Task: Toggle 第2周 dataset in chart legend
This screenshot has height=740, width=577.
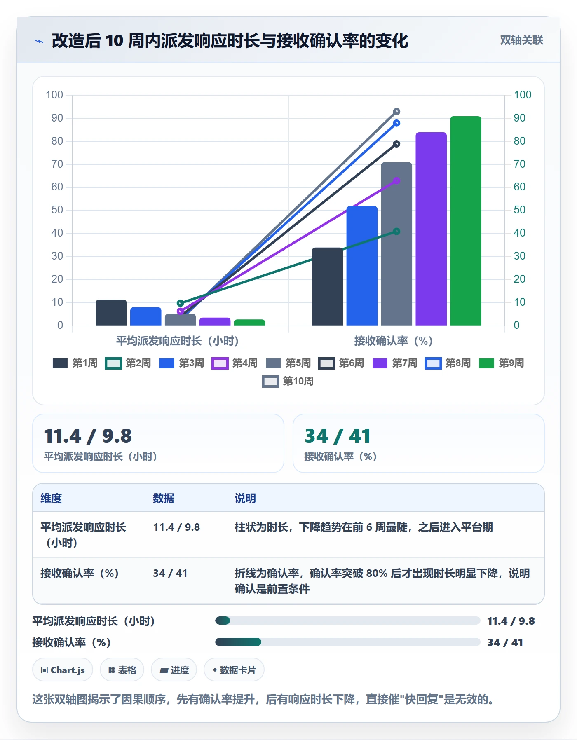Action: coord(128,363)
